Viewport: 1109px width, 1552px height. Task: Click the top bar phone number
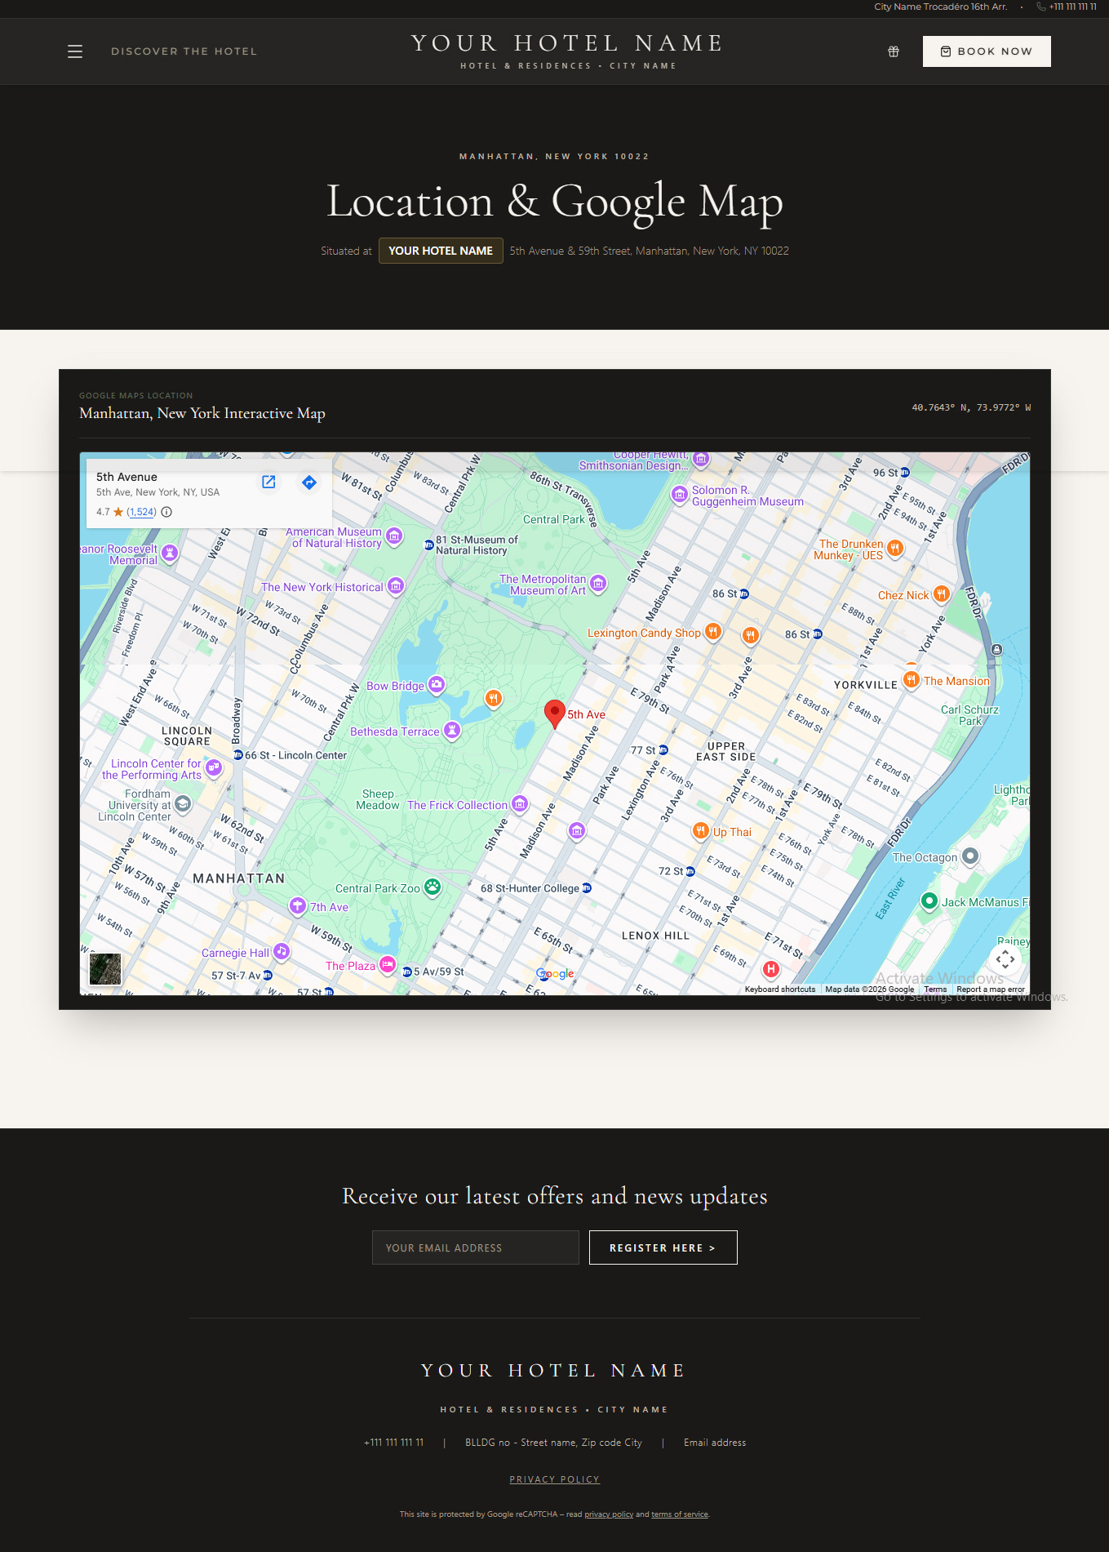click(x=1073, y=7)
